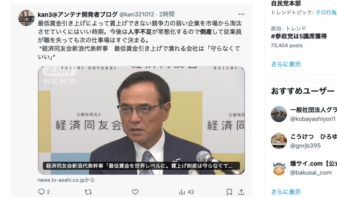Image resolution: width=337 pixels, height=197 pixels.
Task: Open the #参政党は5議席獲得 trend
Action: [299, 36]
